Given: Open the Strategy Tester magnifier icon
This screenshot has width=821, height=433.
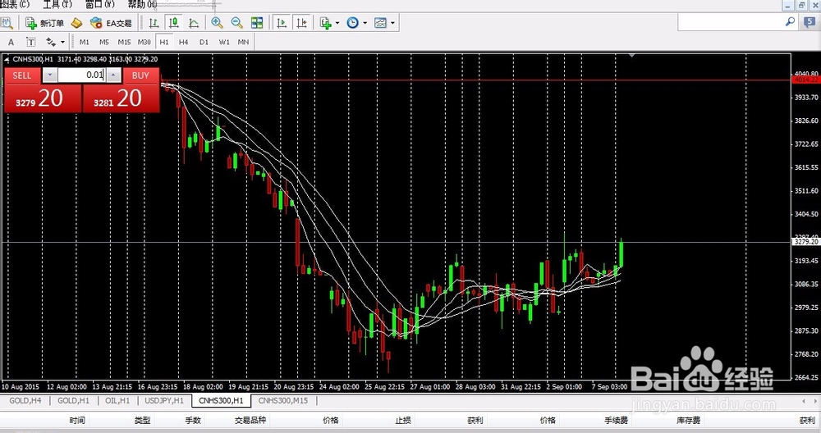Looking at the screenshot, I should [7, 23].
